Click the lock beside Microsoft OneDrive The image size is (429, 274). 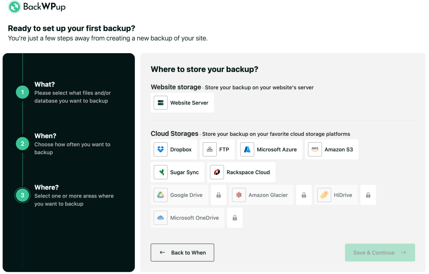pos(235,218)
